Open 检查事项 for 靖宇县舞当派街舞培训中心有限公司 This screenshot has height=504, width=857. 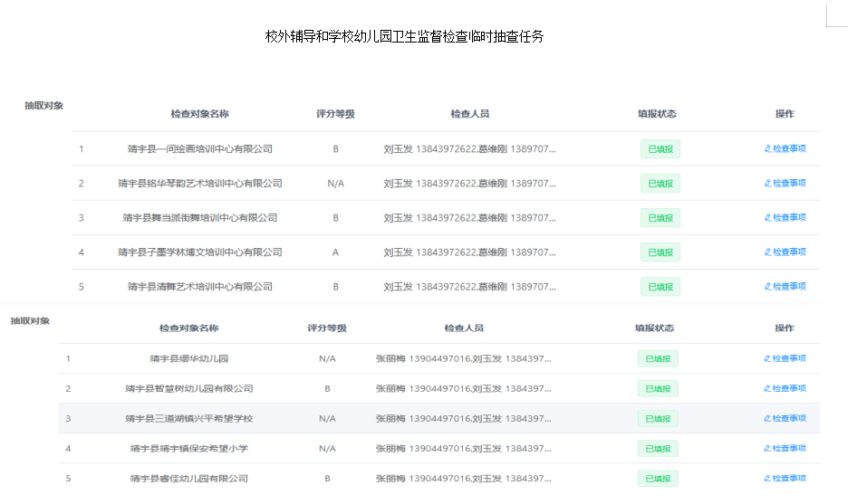click(785, 217)
